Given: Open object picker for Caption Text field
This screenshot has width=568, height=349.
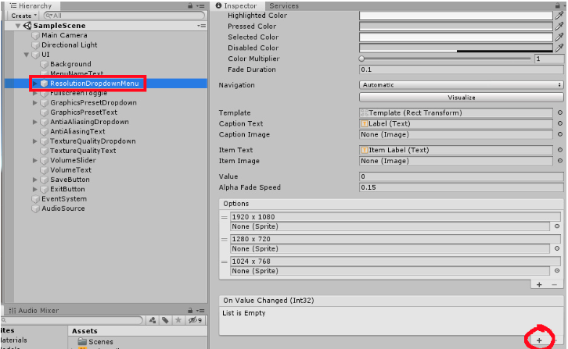Looking at the screenshot, I should [x=559, y=124].
